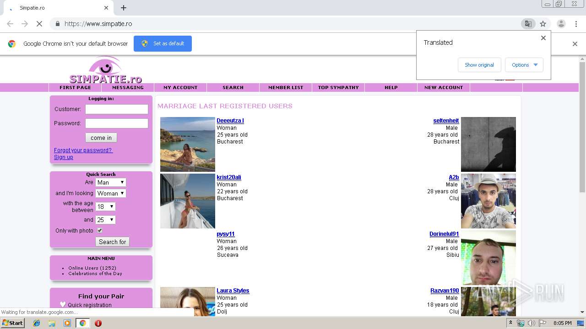
Task: Open the 'I'm looking' Woman dropdown
Action: click(111, 193)
